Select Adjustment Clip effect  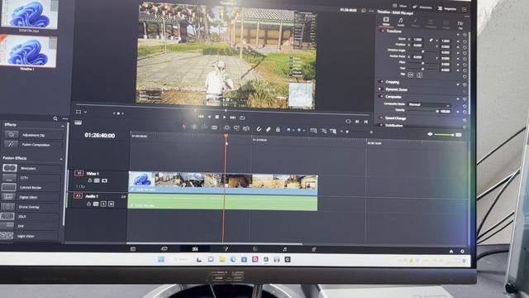[x=33, y=135]
